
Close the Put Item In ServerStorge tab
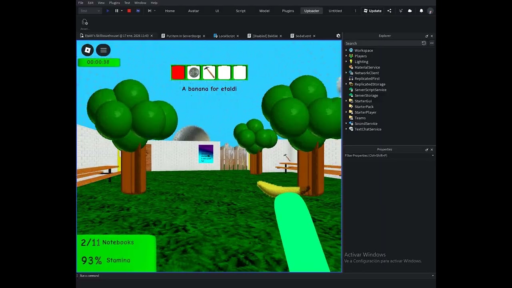[204, 36]
